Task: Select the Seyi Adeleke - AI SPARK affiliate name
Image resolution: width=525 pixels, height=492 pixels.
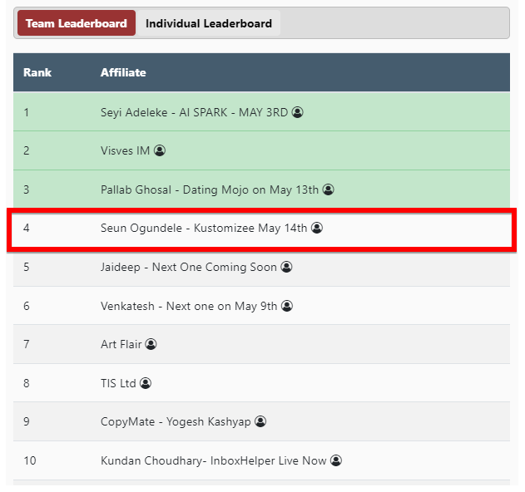Action: (x=195, y=112)
